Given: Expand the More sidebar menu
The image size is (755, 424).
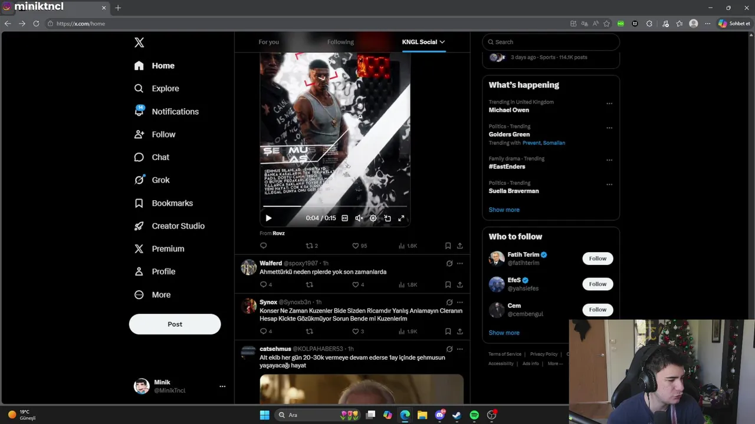Looking at the screenshot, I should pyautogui.click(x=153, y=294).
